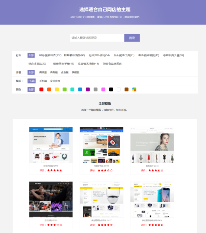This screenshot has height=233, width=206.
Task: Pick the brown color swatch
Action: [x=126, y=89]
